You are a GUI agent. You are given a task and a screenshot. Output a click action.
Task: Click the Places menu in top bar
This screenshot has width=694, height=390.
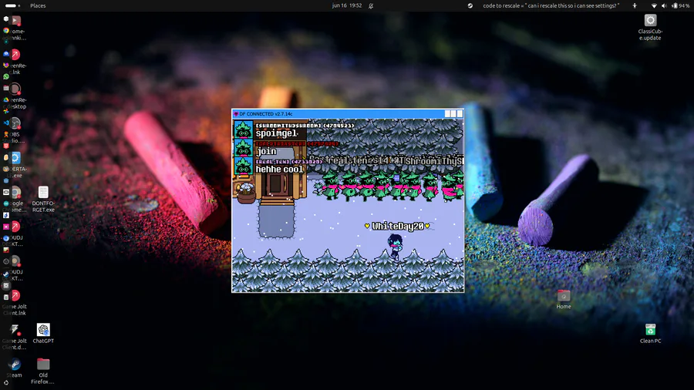pos(38,5)
